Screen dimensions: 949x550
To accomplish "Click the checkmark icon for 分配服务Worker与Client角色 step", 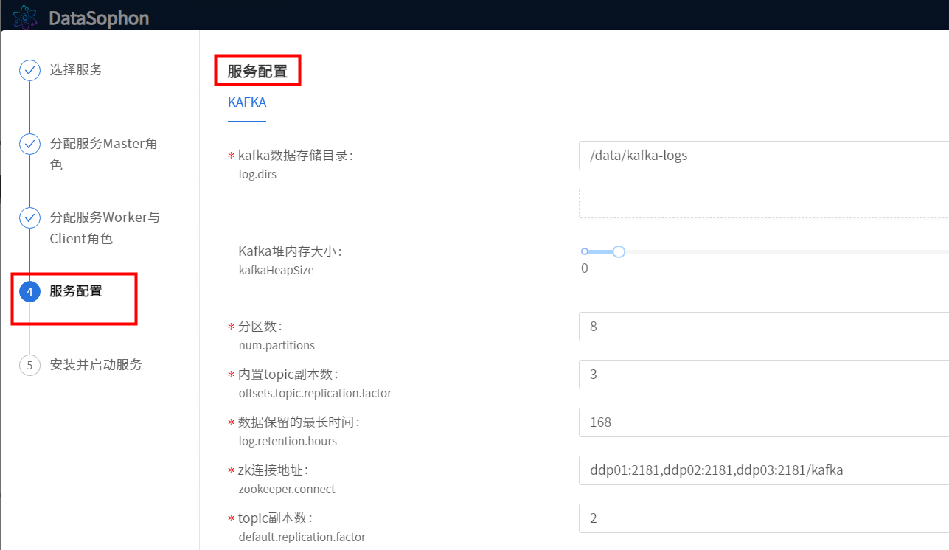I will (x=29, y=218).
